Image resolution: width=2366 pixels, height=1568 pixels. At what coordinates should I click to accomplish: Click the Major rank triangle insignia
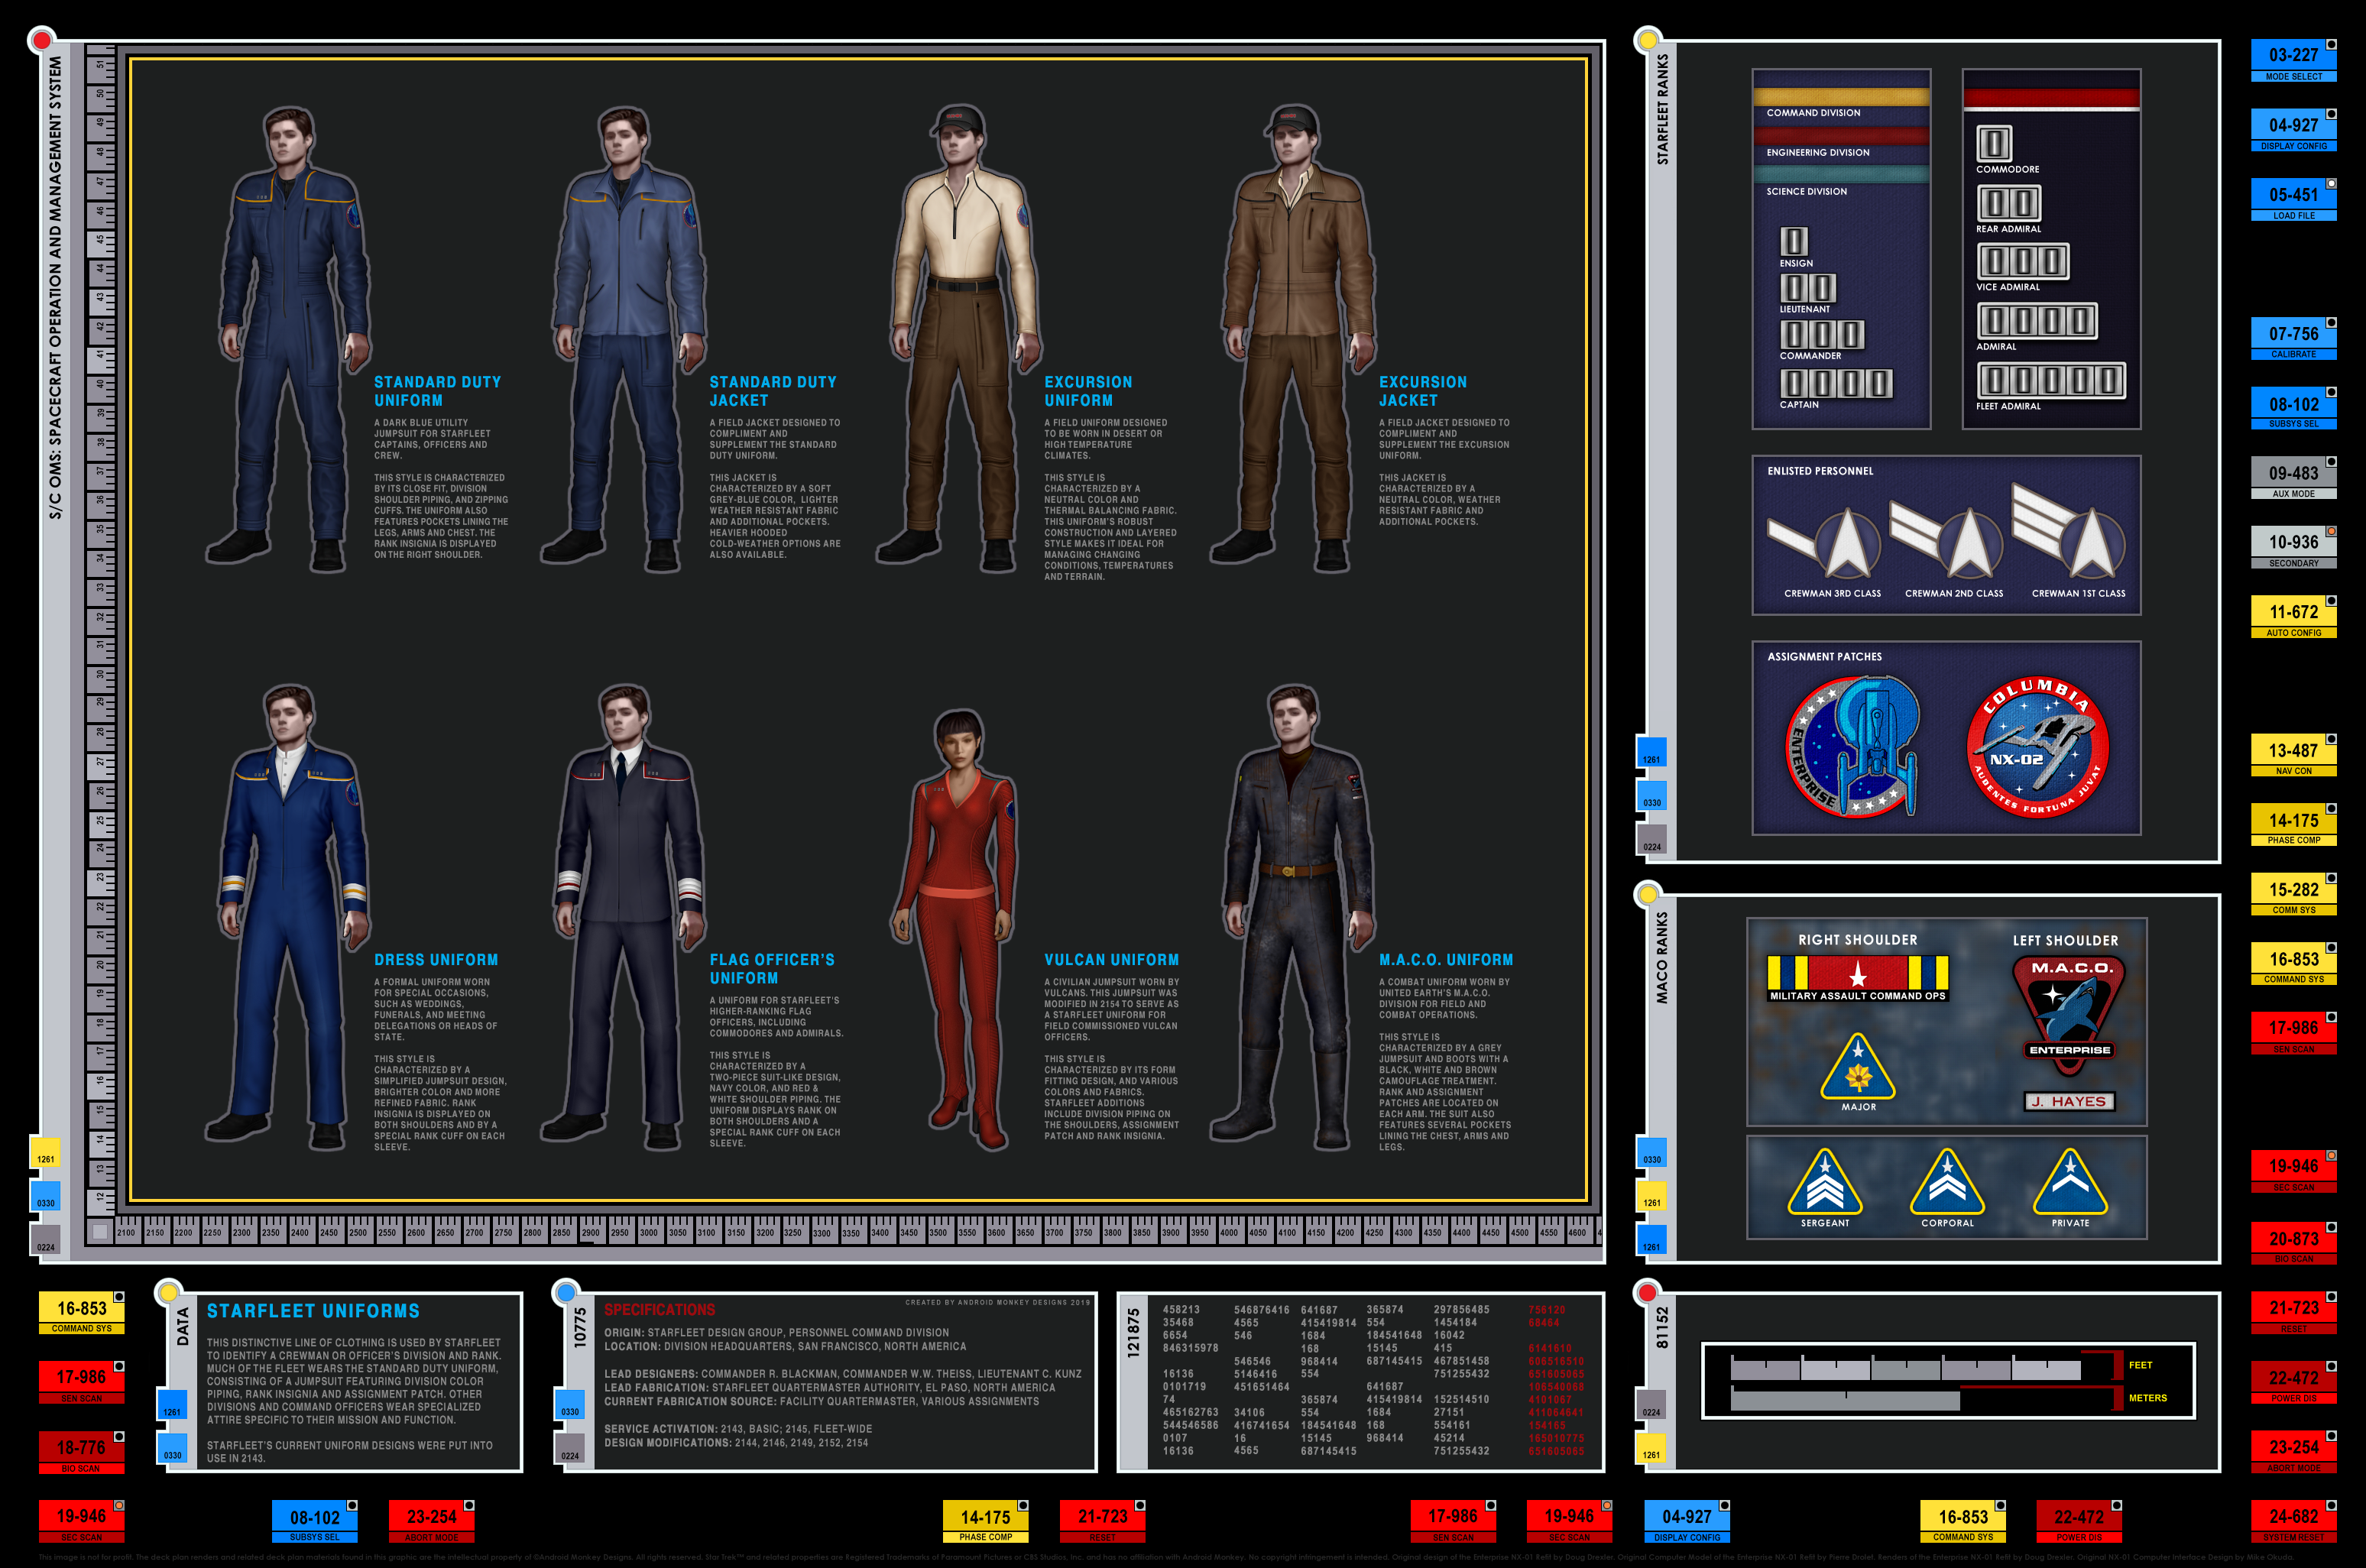[x=1858, y=1068]
